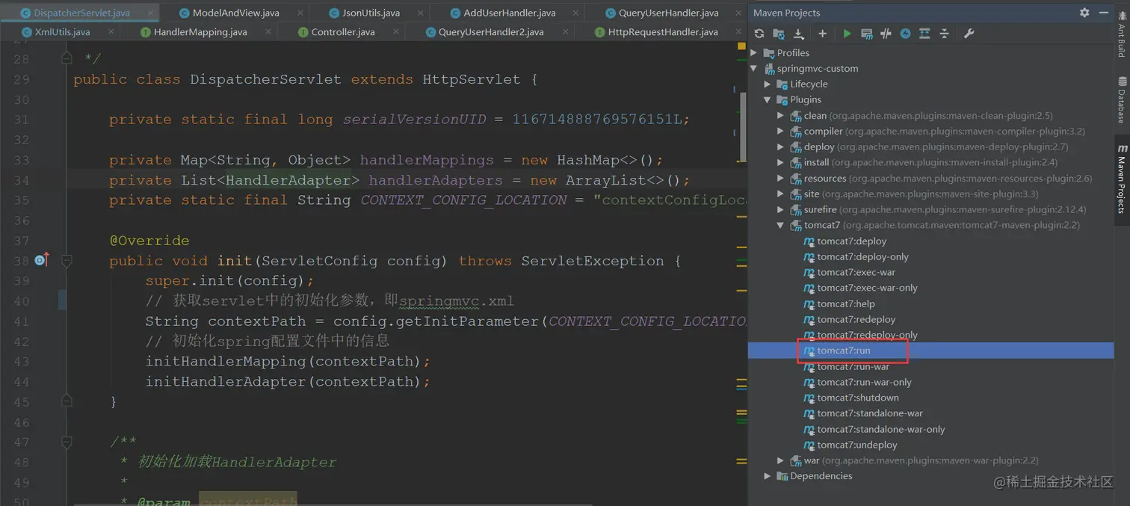
Task: Expand the Lifecycle node
Action: [768, 84]
